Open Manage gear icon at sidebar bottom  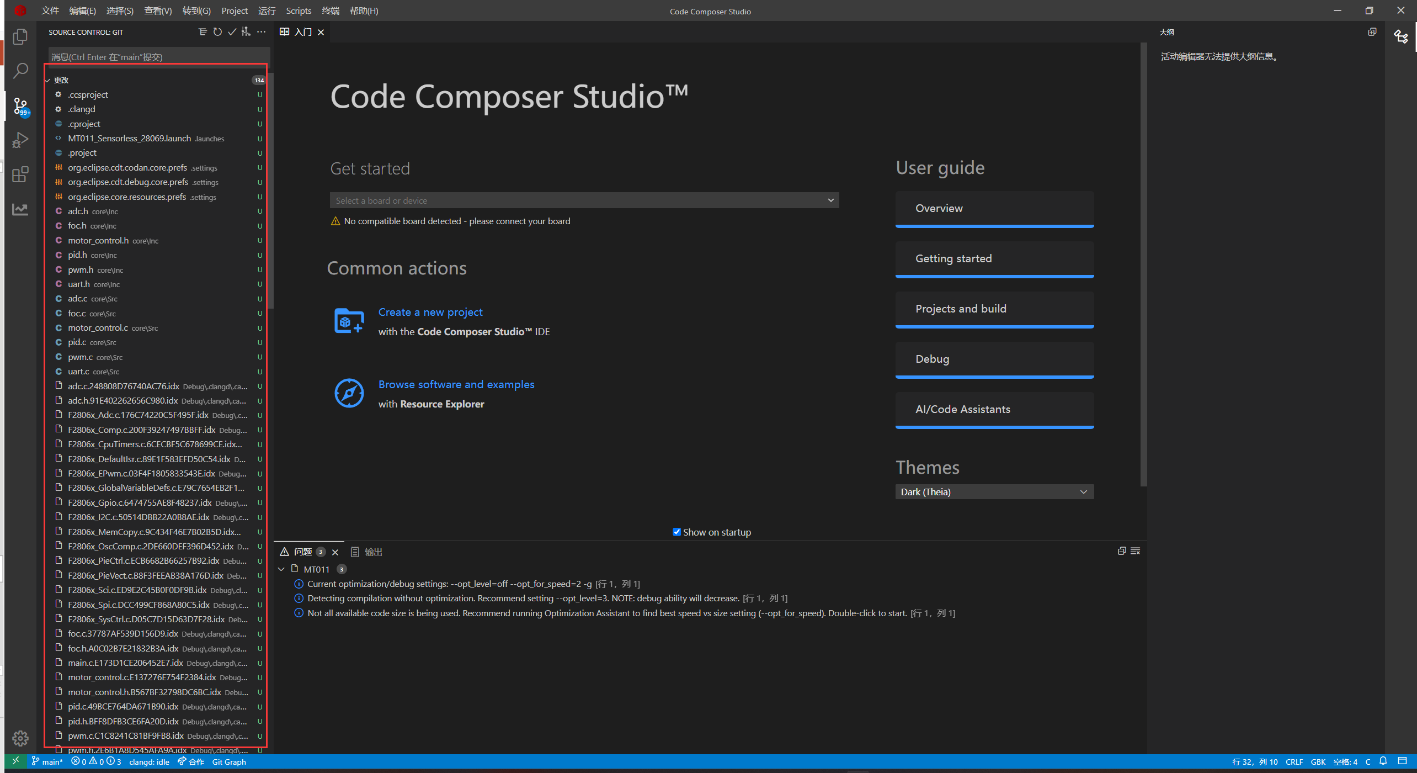(x=20, y=738)
